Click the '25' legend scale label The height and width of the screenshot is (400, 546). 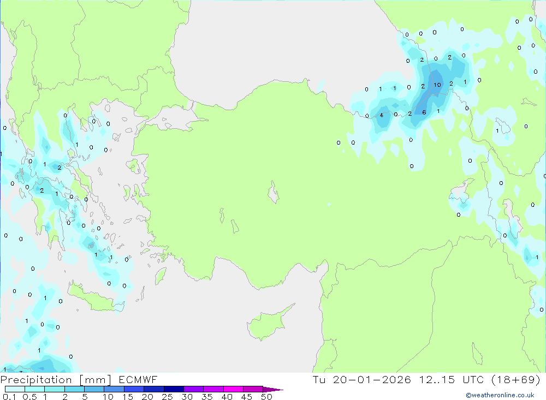(168, 397)
